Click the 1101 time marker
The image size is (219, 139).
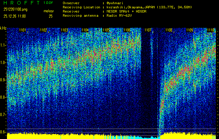(23, 30)
